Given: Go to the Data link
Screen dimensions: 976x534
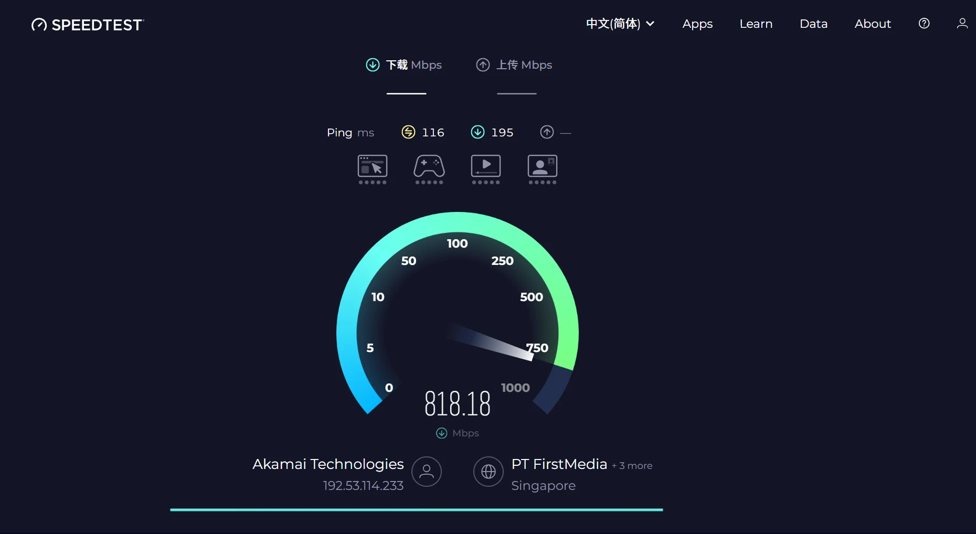Looking at the screenshot, I should click(813, 24).
